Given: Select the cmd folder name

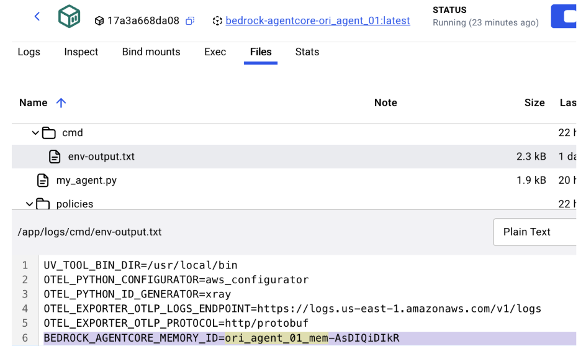Looking at the screenshot, I should (x=73, y=133).
